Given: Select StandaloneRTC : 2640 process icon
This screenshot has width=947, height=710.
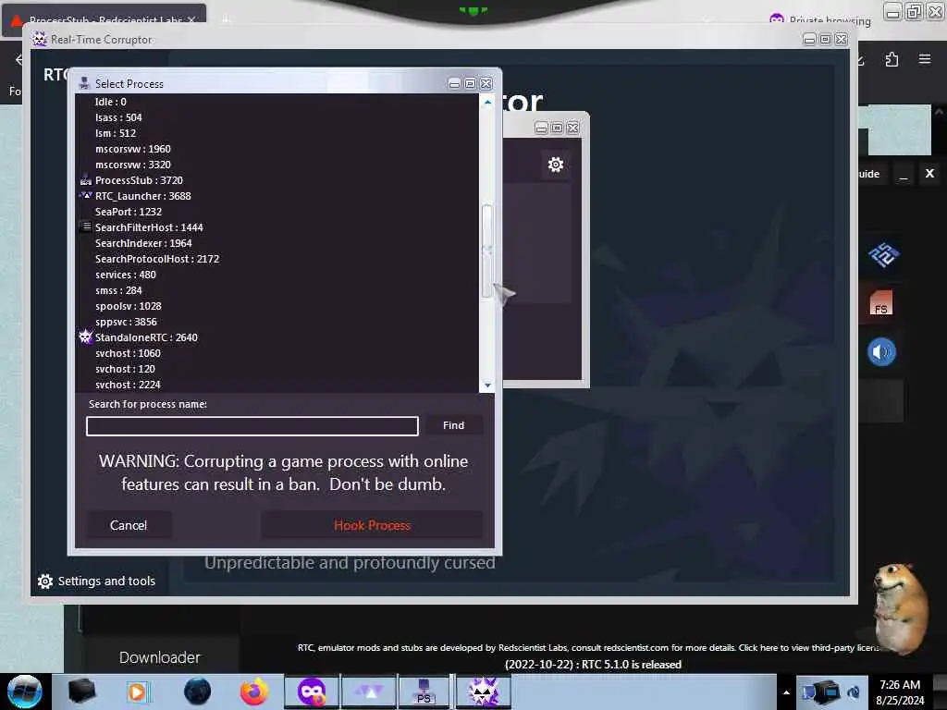Looking at the screenshot, I should pyautogui.click(x=86, y=337).
